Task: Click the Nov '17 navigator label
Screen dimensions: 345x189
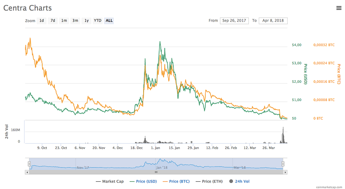Action: 83,167
